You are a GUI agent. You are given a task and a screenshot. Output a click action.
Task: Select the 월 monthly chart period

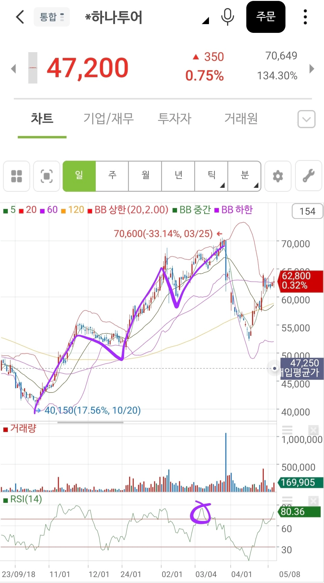(x=145, y=176)
